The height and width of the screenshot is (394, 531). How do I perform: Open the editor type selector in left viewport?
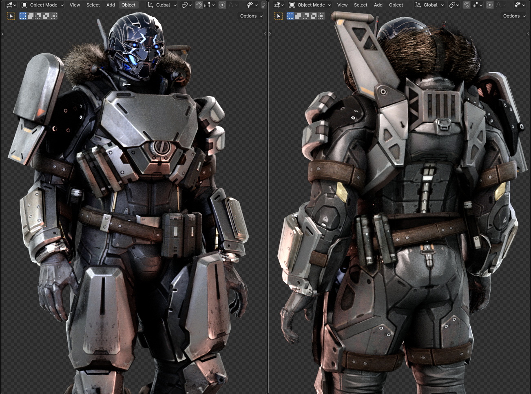point(11,5)
